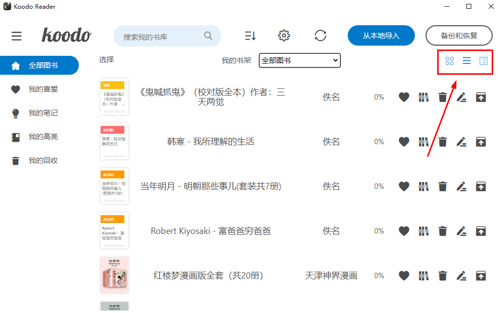Open the sort options icon
The width and height of the screenshot is (498, 313).
tap(250, 35)
